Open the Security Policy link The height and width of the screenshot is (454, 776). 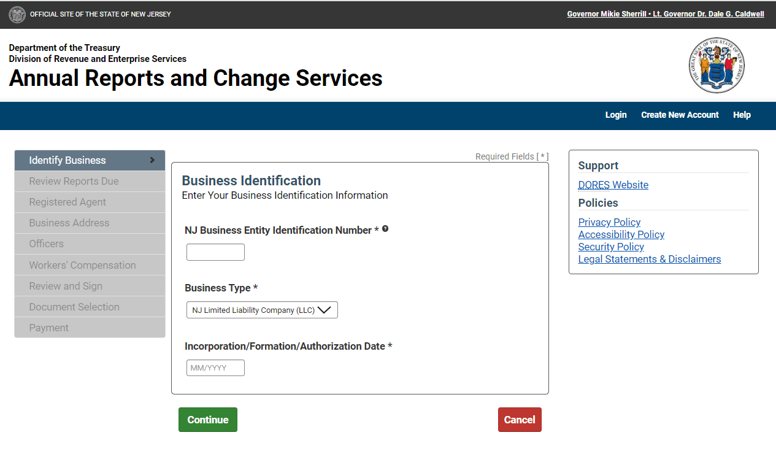pyautogui.click(x=611, y=247)
